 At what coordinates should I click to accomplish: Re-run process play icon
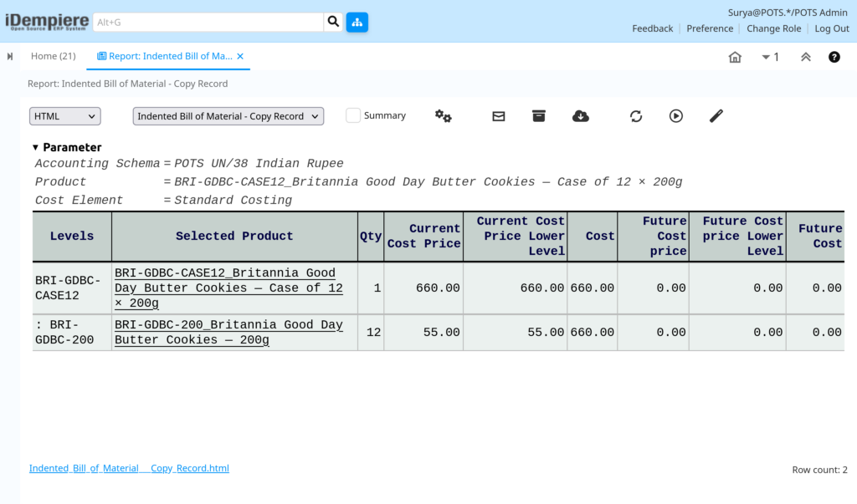tap(676, 116)
